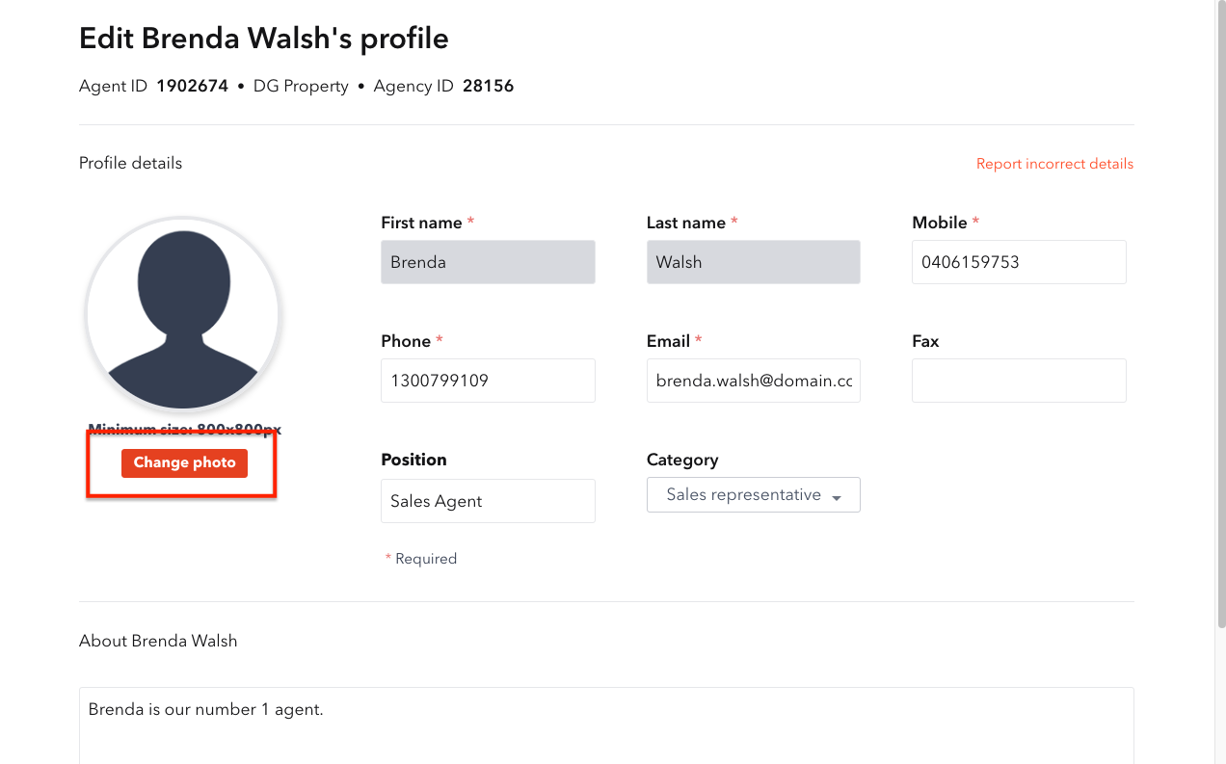The width and height of the screenshot is (1226, 764).
Task: Click the DG Property agency name
Action: tap(301, 87)
